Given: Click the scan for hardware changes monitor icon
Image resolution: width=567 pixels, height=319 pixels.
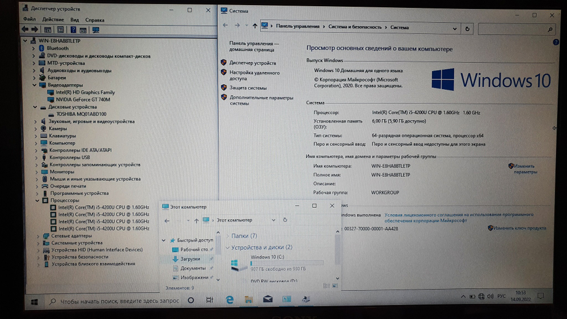Looking at the screenshot, I should [x=96, y=30].
